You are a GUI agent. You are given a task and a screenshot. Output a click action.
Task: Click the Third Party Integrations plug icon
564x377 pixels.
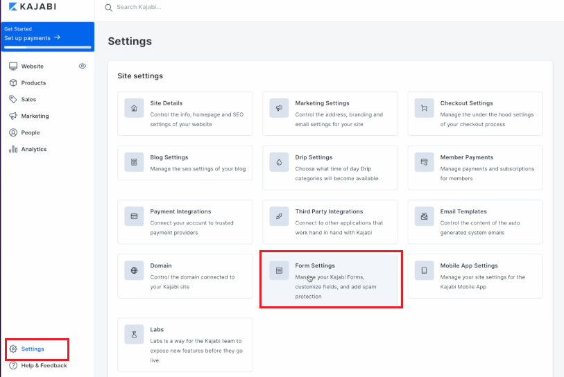point(279,216)
